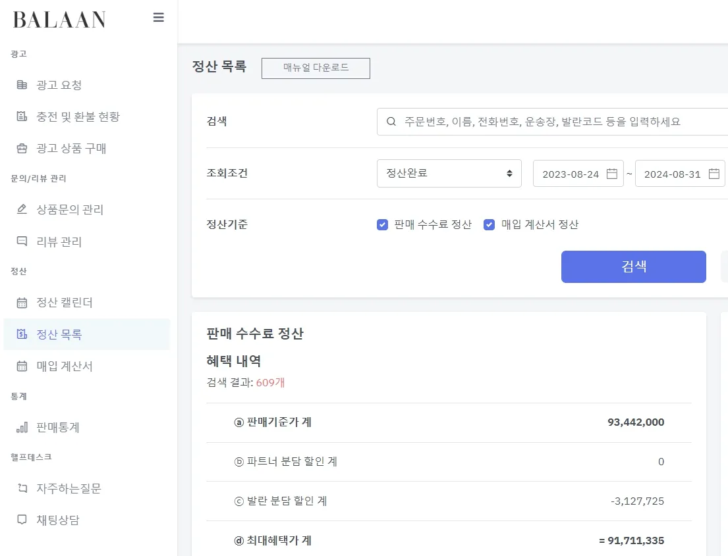Click the ⓓ 최대혜택가 계 label
Image resolution: width=728 pixels, height=556 pixels.
273,540
